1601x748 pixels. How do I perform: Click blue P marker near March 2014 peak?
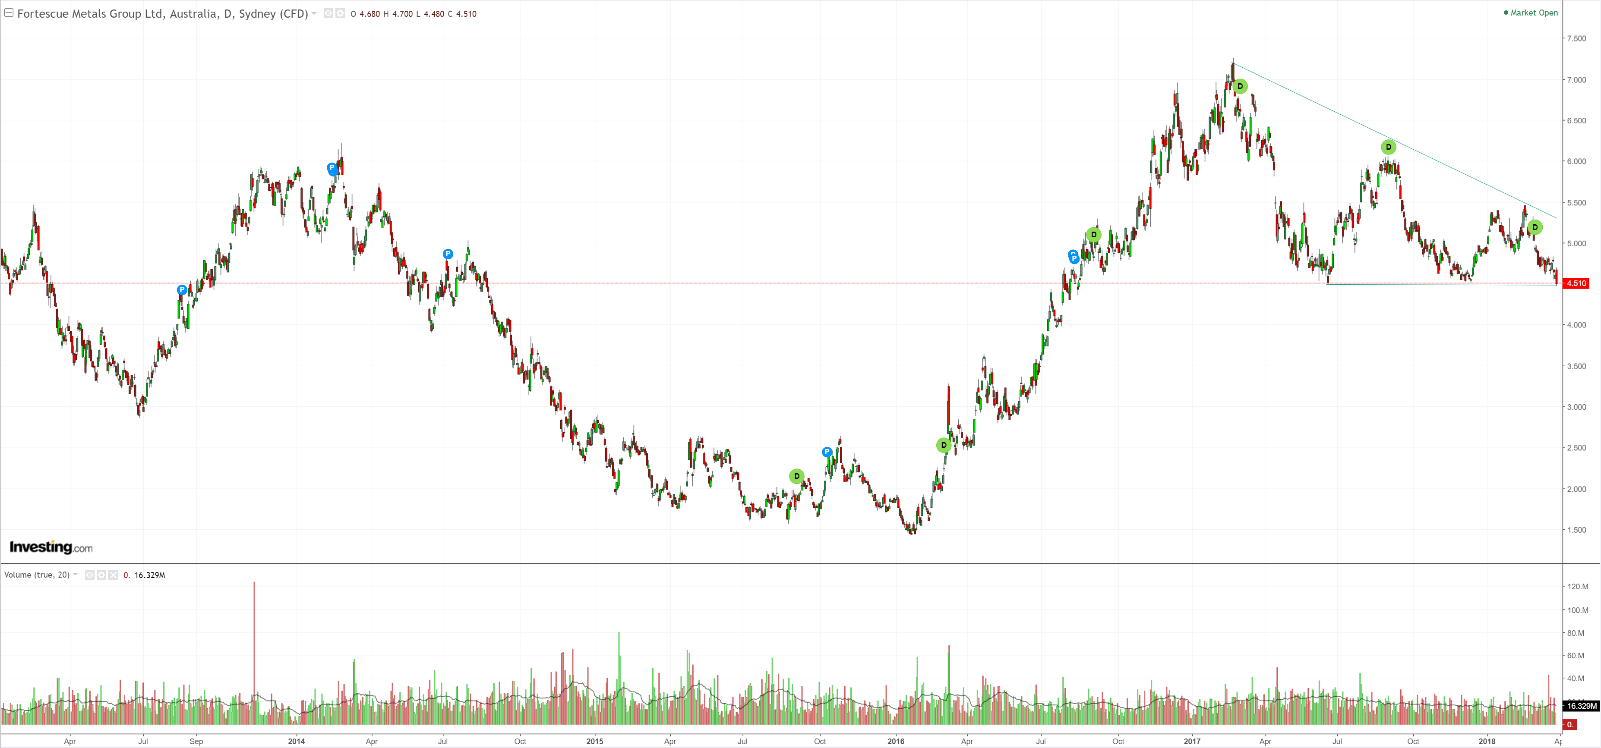click(x=332, y=168)
